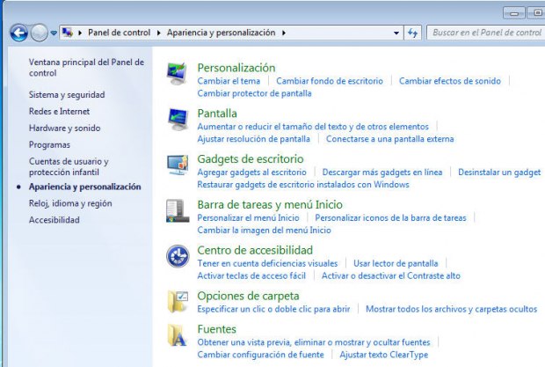Click Activar o desactivar el Contraste alto
Viewport: 545px width, 367px height.
[x=390, y=275]
